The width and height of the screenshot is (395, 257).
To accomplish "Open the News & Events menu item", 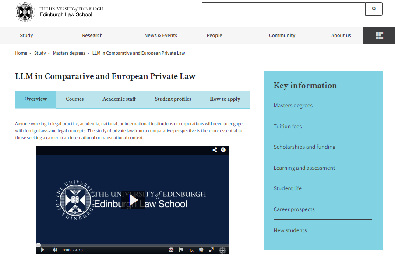I will coord(161,35).
